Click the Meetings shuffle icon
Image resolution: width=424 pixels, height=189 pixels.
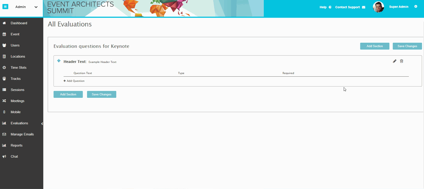4,101
